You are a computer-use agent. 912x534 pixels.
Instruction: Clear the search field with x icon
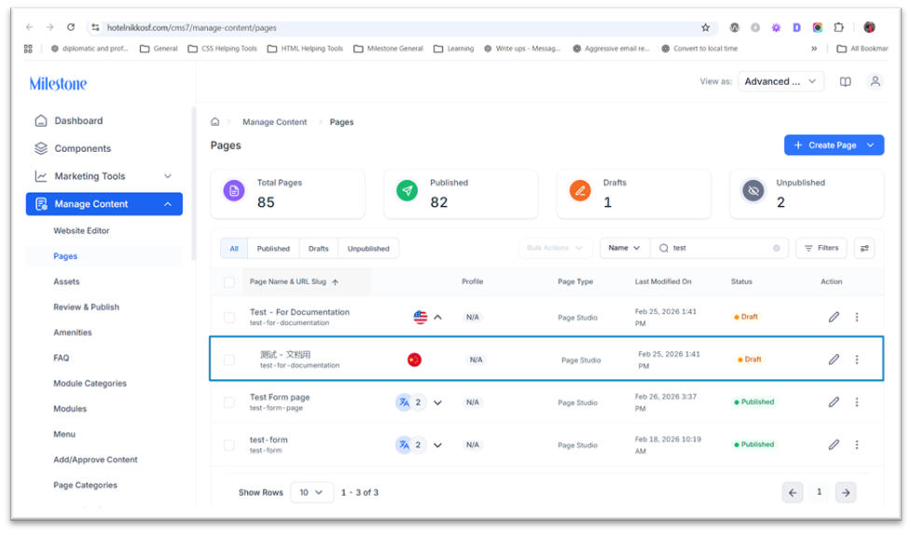(x=777, y=248)
